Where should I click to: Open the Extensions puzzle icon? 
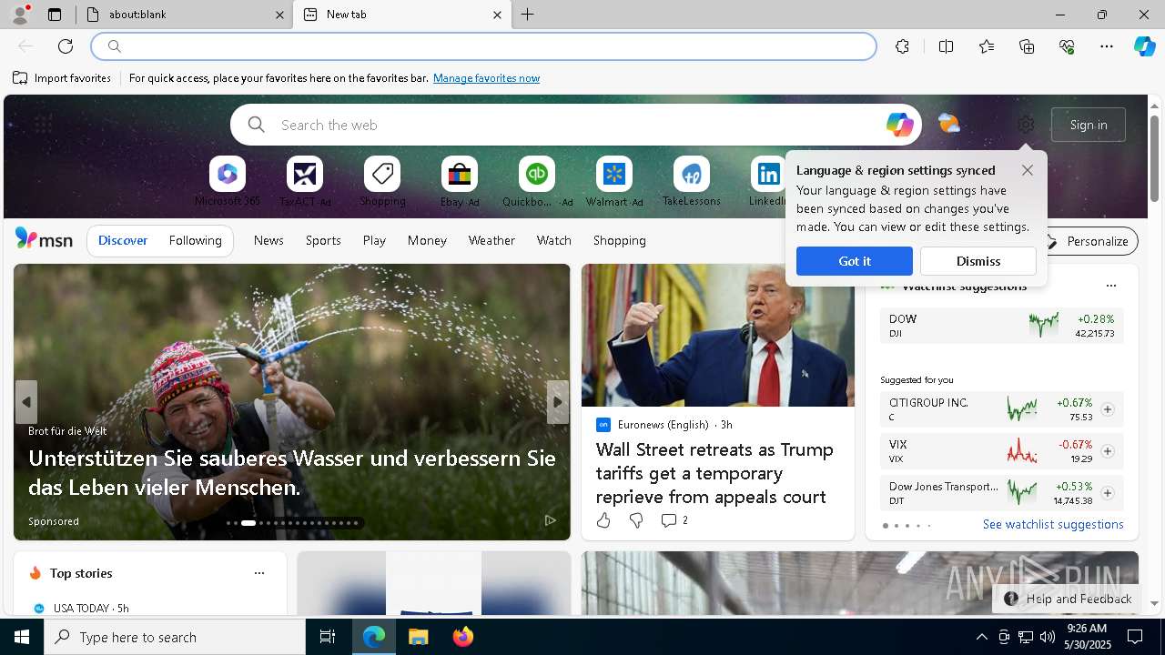[x=902, y=46]
